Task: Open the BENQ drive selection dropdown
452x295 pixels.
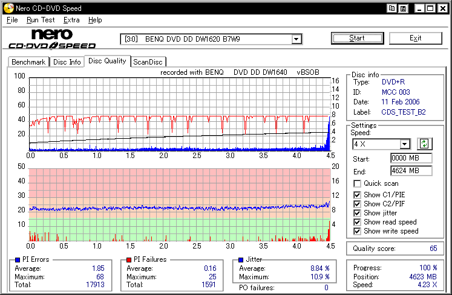Action: (296, 39)
